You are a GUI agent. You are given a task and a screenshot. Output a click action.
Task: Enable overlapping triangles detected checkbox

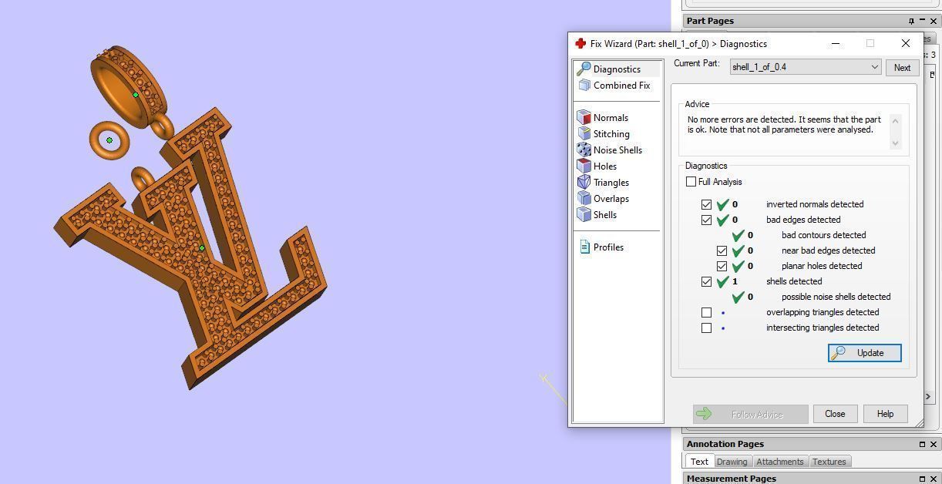pyautogui.click(x=706, y=313)
